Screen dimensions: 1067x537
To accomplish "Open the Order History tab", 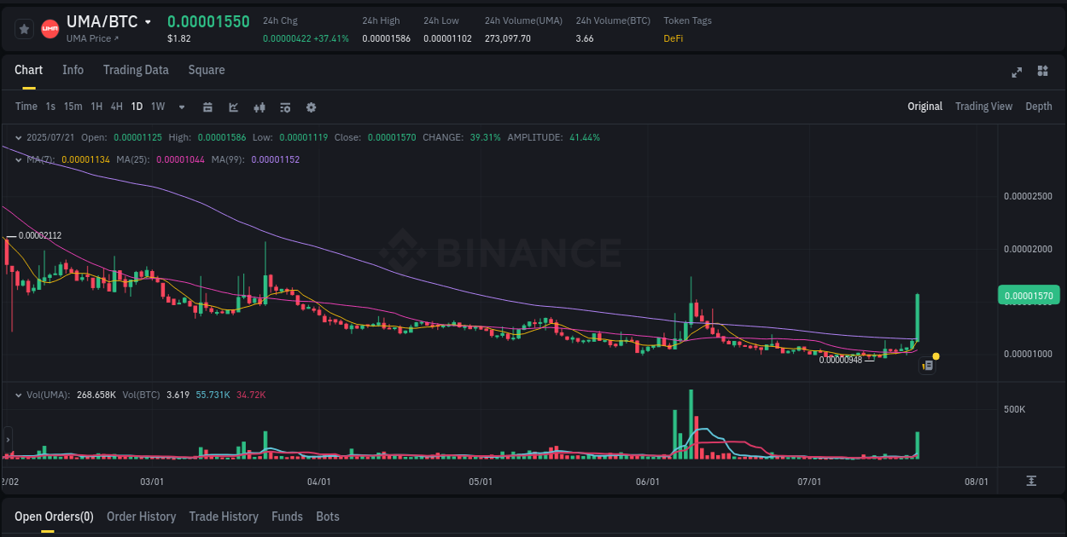I will pyautogui.click(x=141, y=517).
